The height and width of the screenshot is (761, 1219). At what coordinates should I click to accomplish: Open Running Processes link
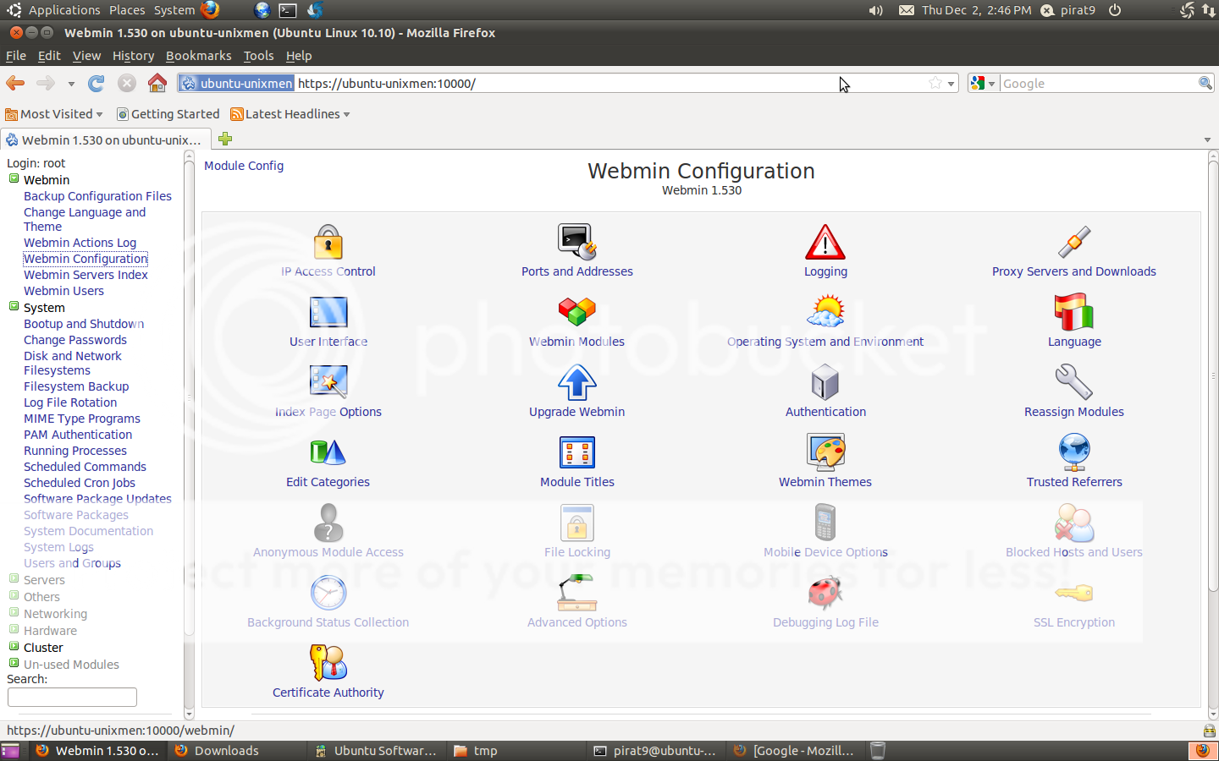tap(75, 451)
